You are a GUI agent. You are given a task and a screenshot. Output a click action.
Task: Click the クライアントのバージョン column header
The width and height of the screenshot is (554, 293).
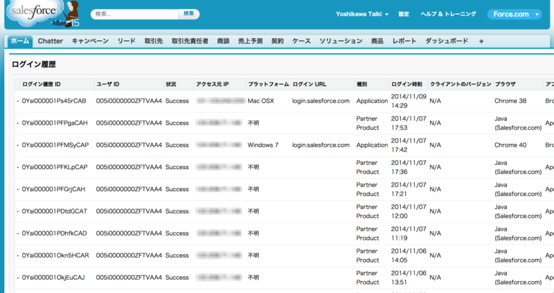pos(461,84)
